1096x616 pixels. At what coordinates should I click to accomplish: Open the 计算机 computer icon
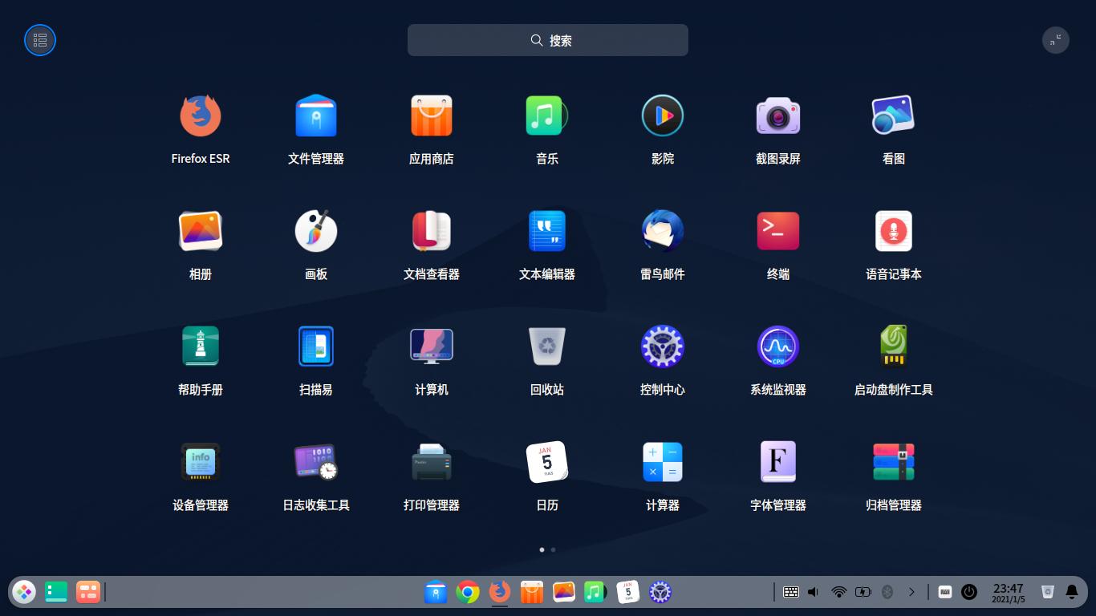pyautogui.click(x=432, y=347)
